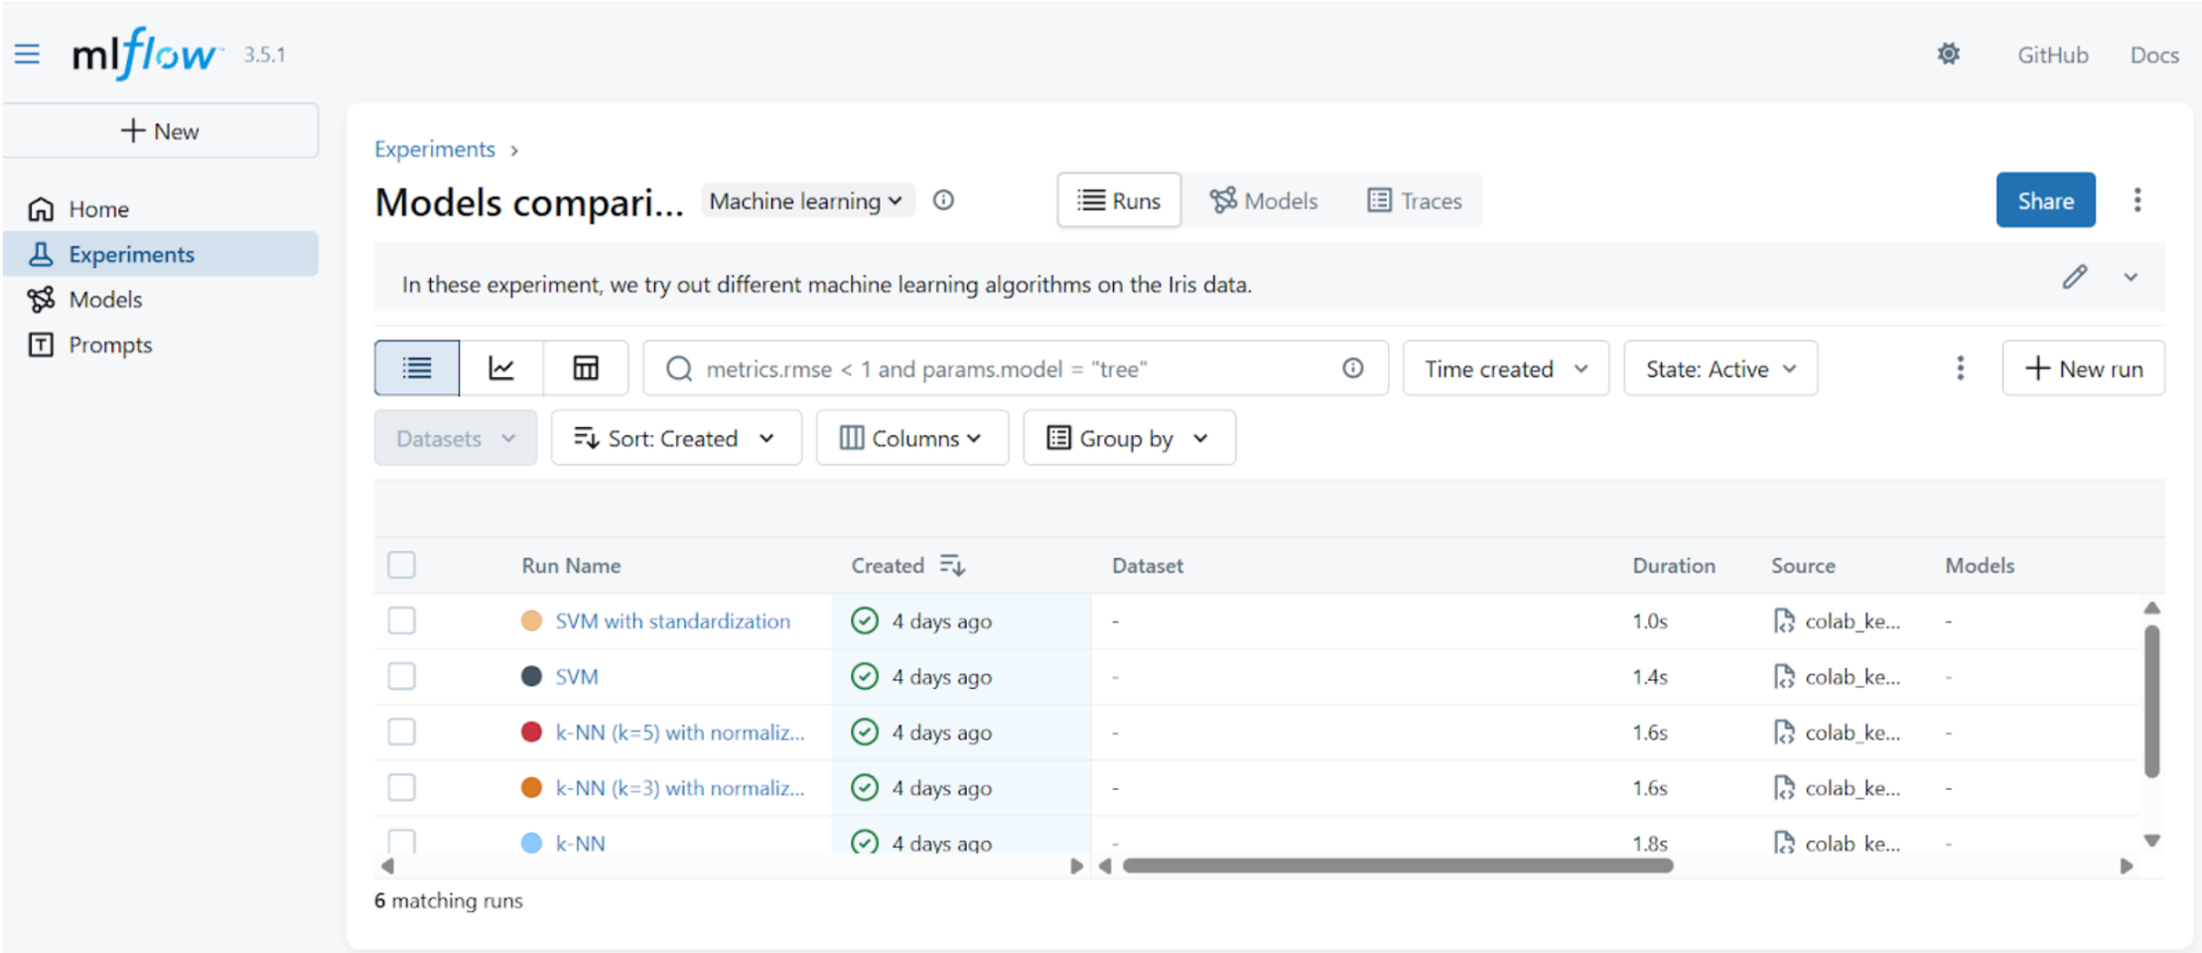This screenshot has height=953, width=2202.
Task: Click source icon for k-NN (k=5) run
Action: coord(1784,732)
